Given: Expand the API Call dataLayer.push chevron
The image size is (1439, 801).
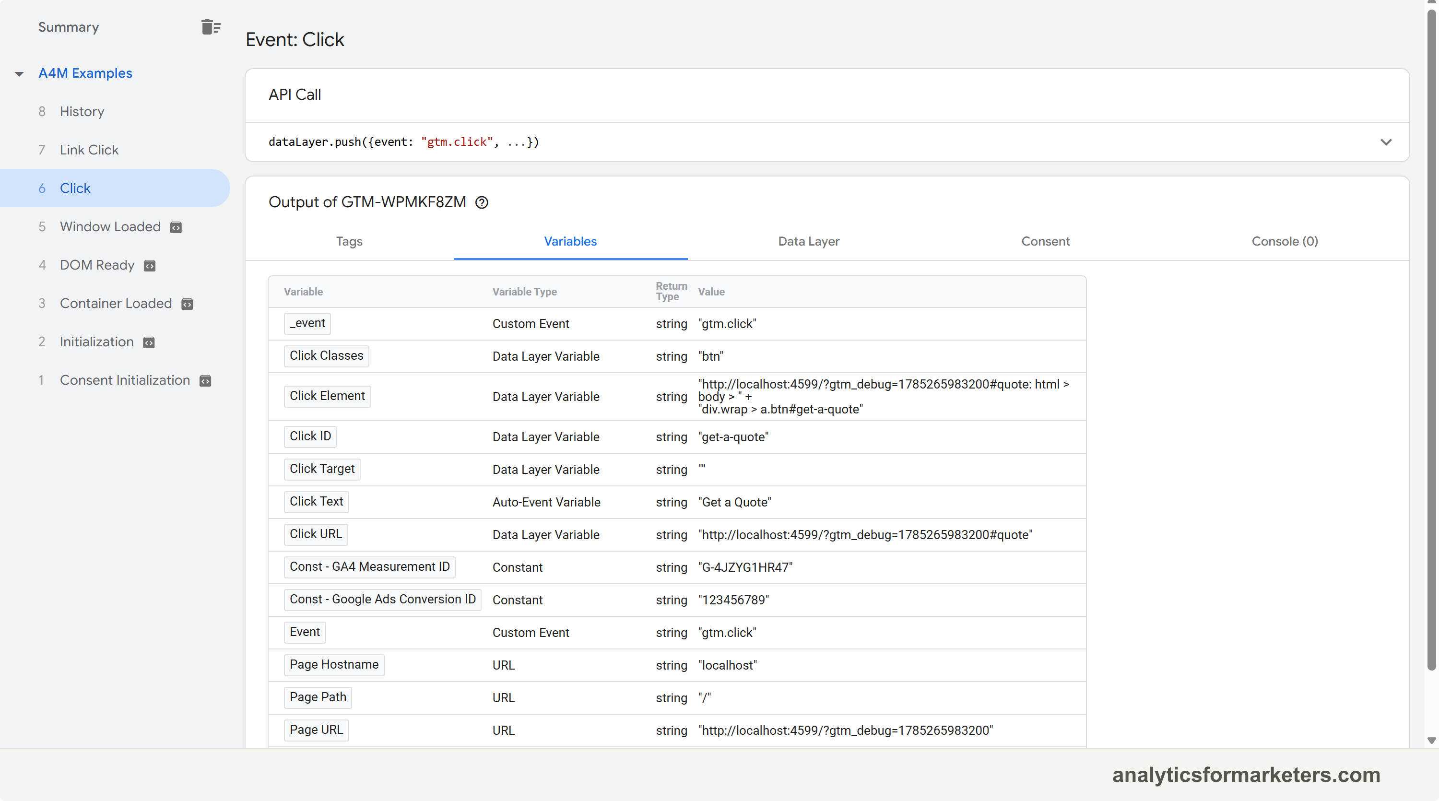Looking at the screenshot, I should click(1386, 142).
